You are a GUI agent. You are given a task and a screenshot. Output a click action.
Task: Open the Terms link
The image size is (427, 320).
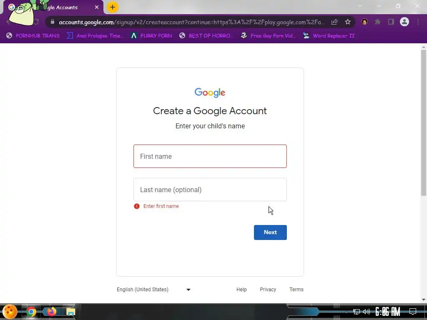tap(296, 290)
